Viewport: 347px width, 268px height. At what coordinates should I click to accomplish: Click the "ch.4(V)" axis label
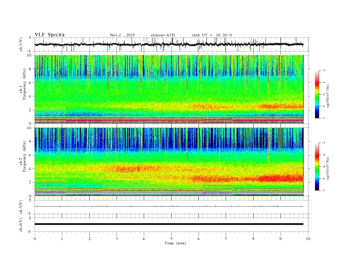click(x=21, y=225)
